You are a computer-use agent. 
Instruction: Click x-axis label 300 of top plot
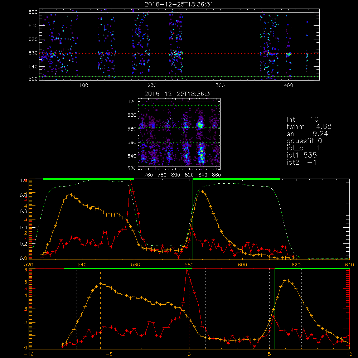220,86
